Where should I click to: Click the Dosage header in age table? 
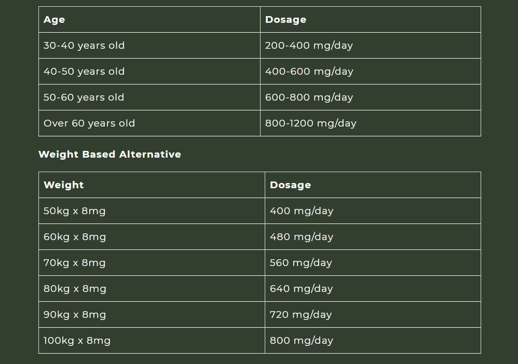coord(370,20)
